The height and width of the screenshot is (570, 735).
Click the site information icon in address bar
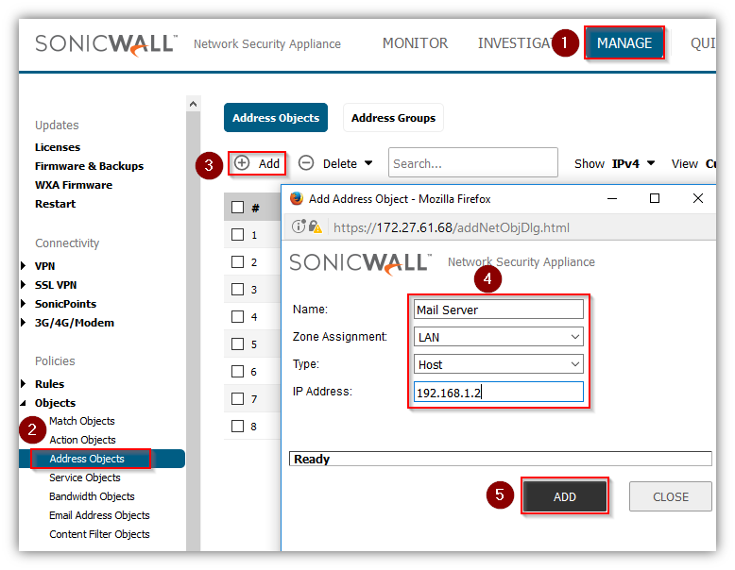click(x=299, y=226)
